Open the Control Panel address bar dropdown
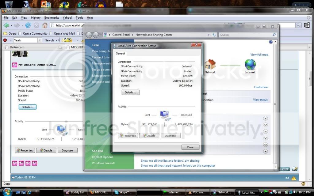Screen dimensions: 314x196 [209, 35]
